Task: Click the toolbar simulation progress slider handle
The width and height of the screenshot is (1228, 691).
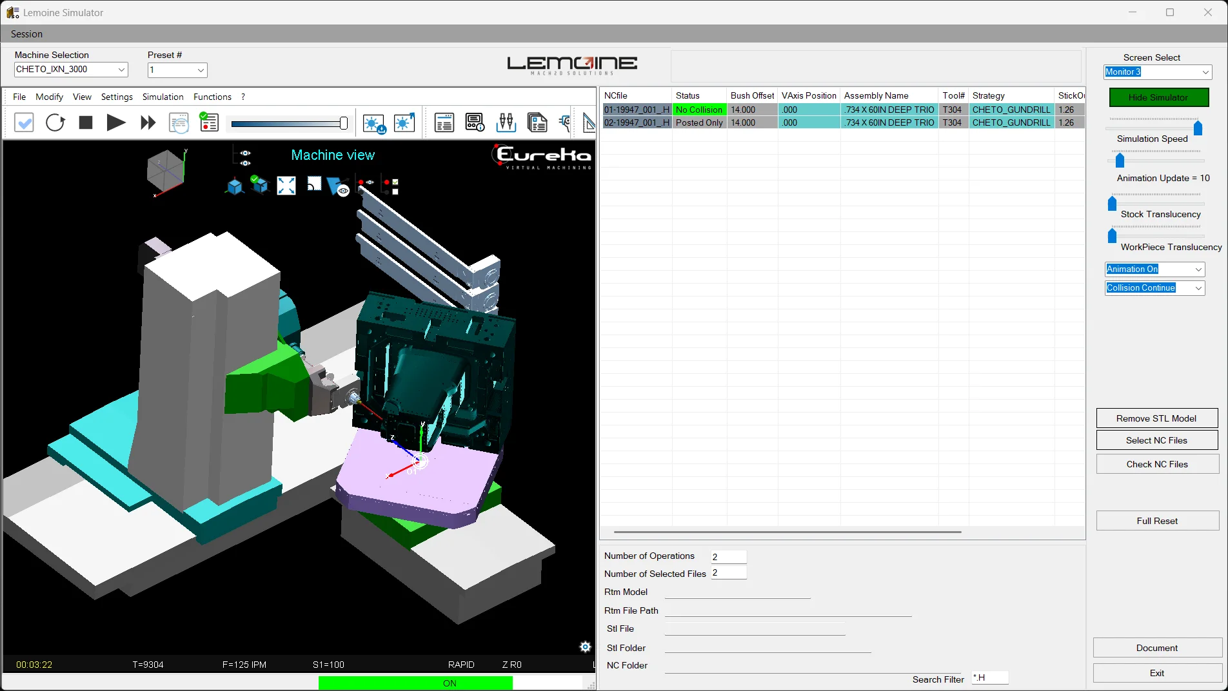Action: (x=343, y=123)
